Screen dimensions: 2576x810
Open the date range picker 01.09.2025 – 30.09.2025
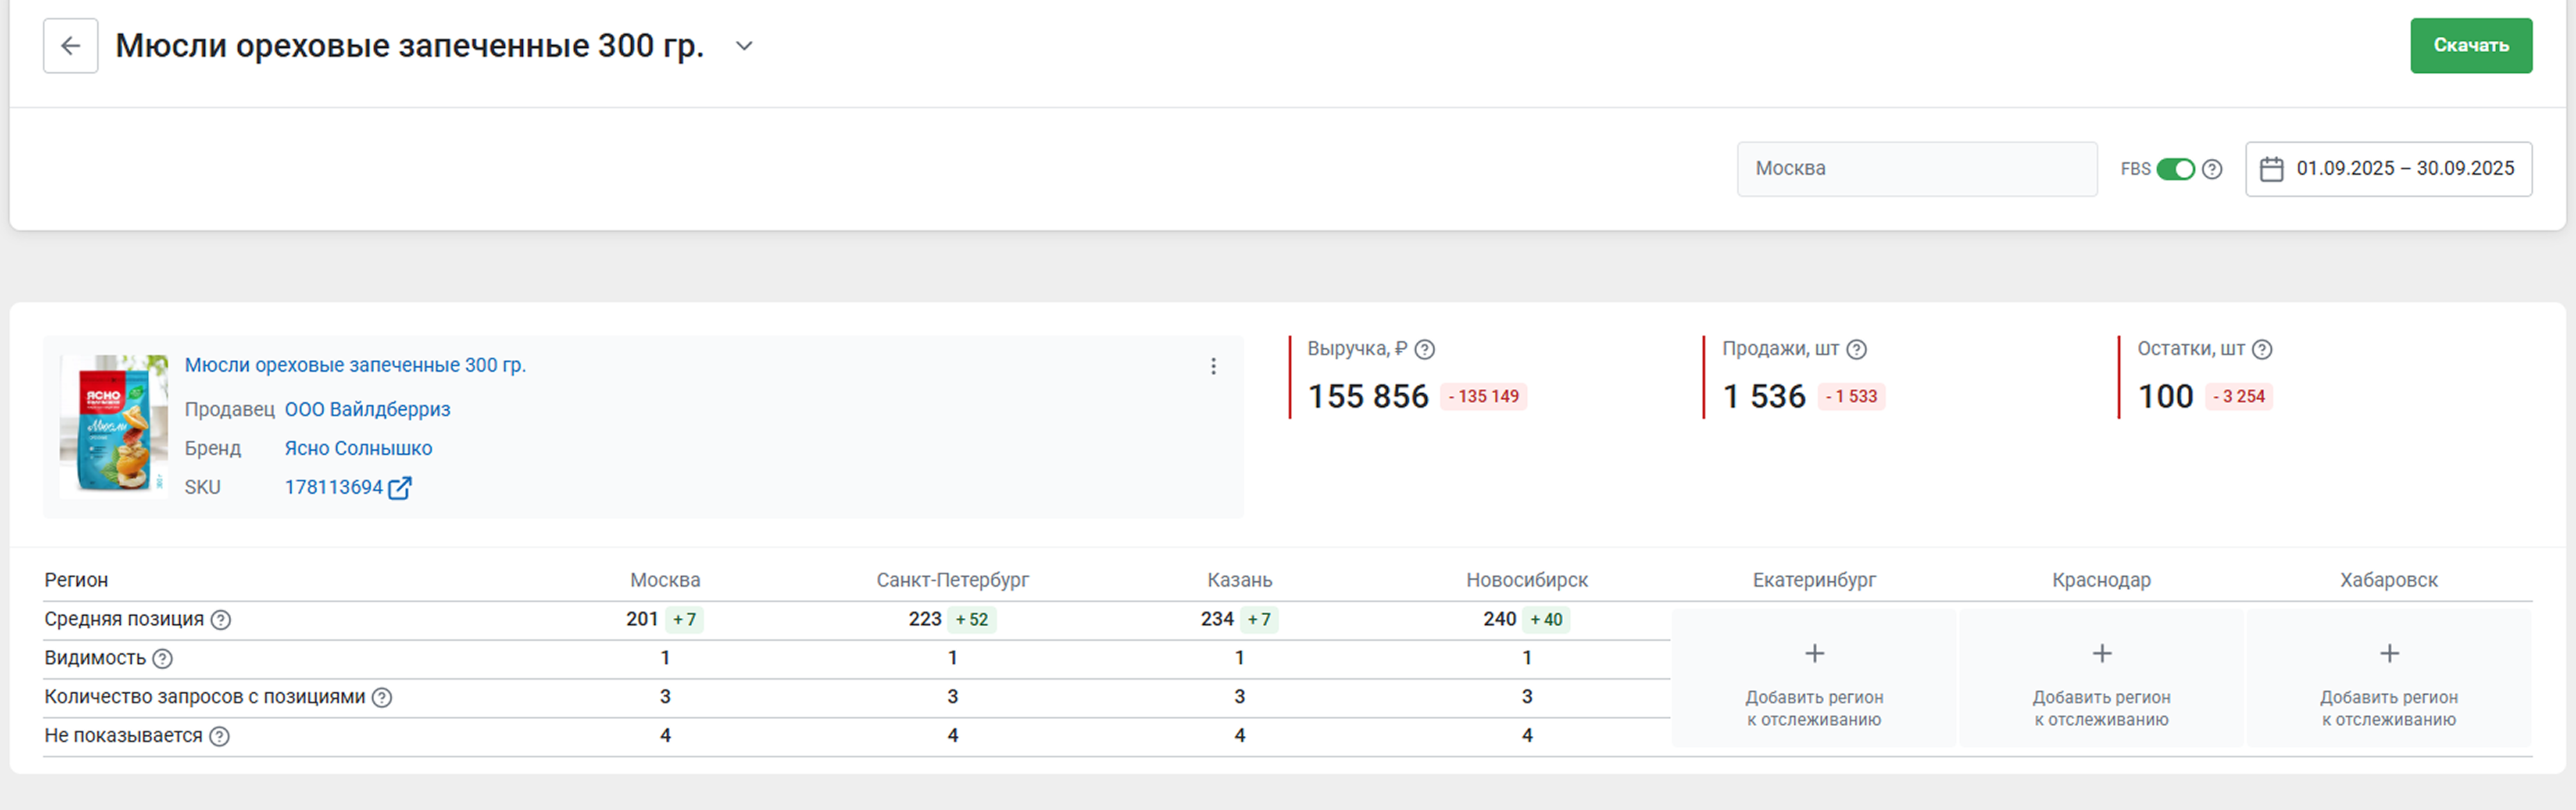(2388, 169)
